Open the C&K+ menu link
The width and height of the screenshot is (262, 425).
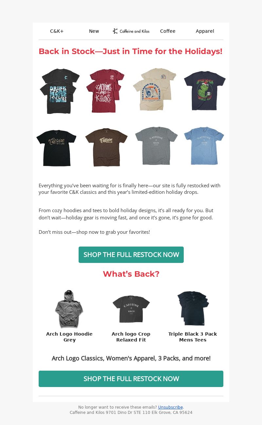click(57, 31)
